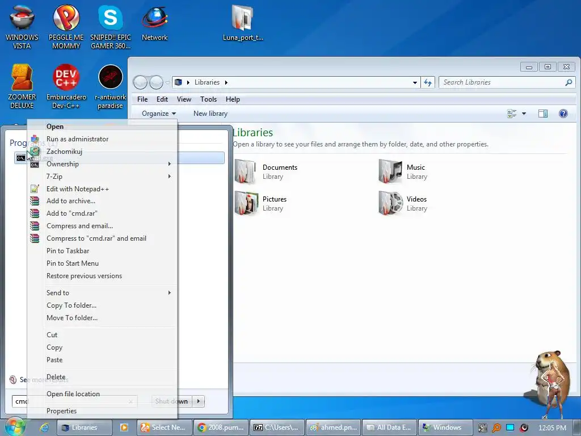Choose Run as administrator

coord(102,139)
